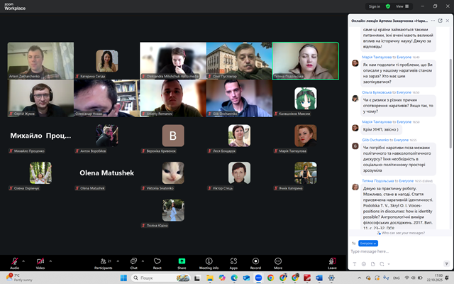Open the More menu in the meeting toolbar

(277, 261)
